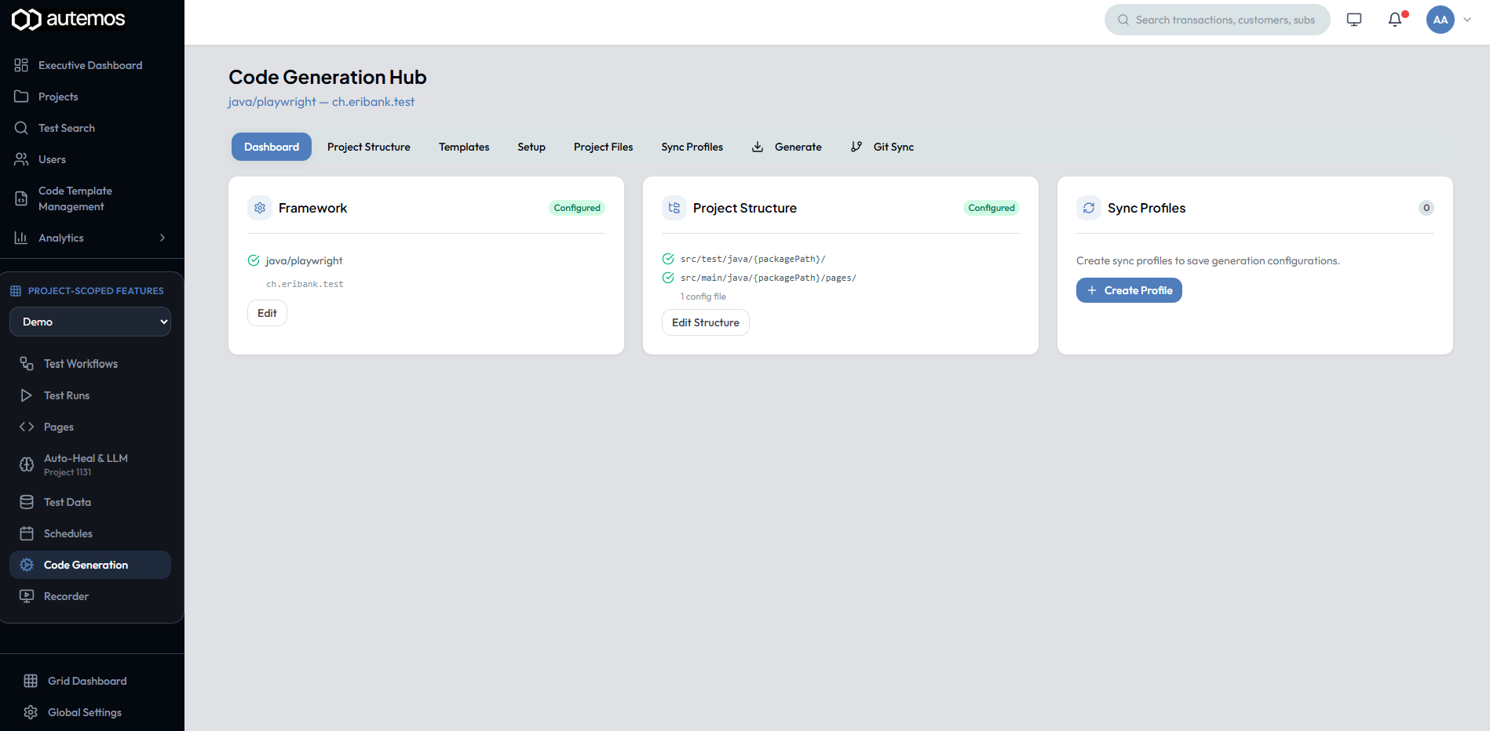Click the Create Profile button
The width and height of the screenshot is (1490, 731).
(1129, 290)
